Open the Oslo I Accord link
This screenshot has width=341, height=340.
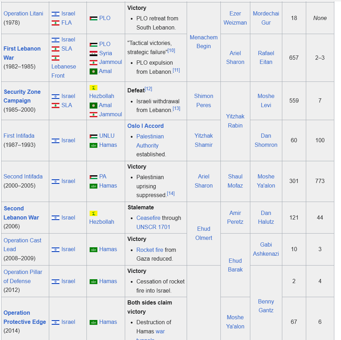pyautogui.click(x=145, y=126)
